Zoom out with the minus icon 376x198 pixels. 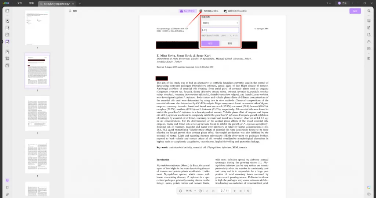(180, 191)
